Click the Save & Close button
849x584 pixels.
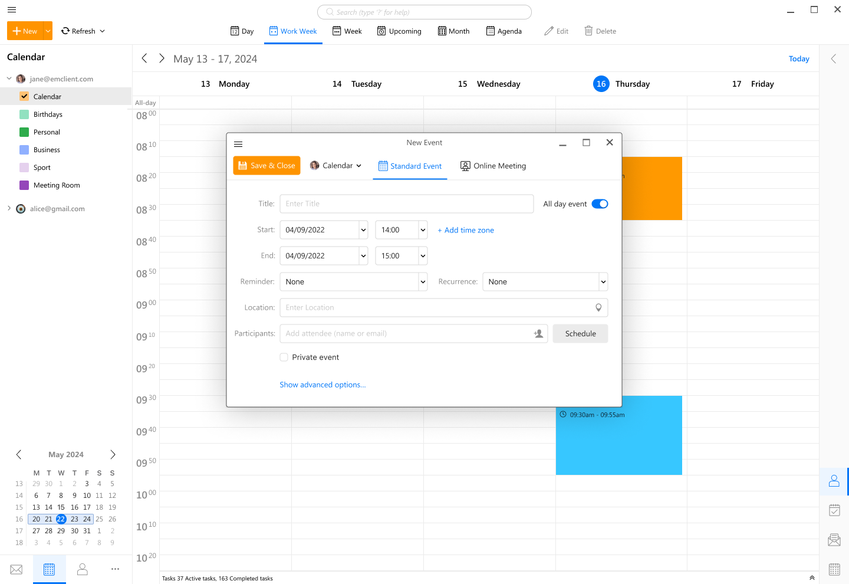[266, 166]
